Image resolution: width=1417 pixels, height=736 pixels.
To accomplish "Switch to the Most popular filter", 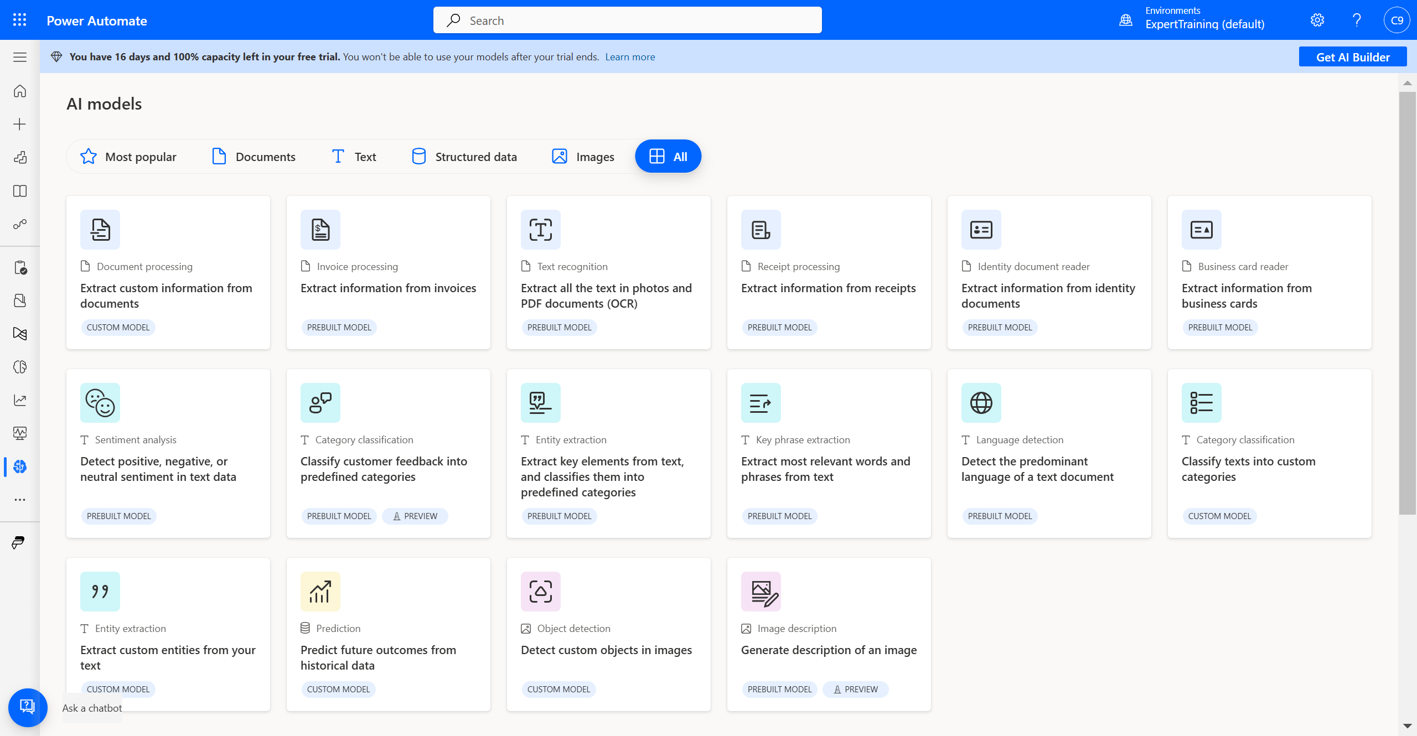I will 128,157.
